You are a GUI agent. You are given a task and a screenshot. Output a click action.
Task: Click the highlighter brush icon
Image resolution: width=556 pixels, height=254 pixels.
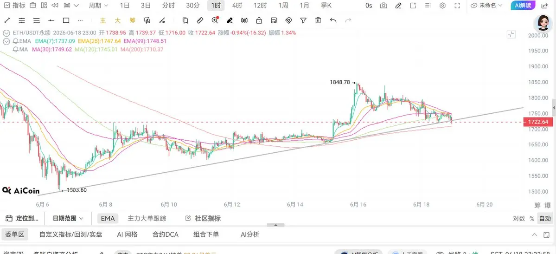click(x=230, y=20)
